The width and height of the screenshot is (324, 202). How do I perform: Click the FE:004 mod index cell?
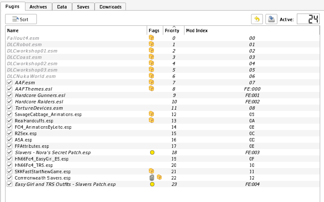252,184
